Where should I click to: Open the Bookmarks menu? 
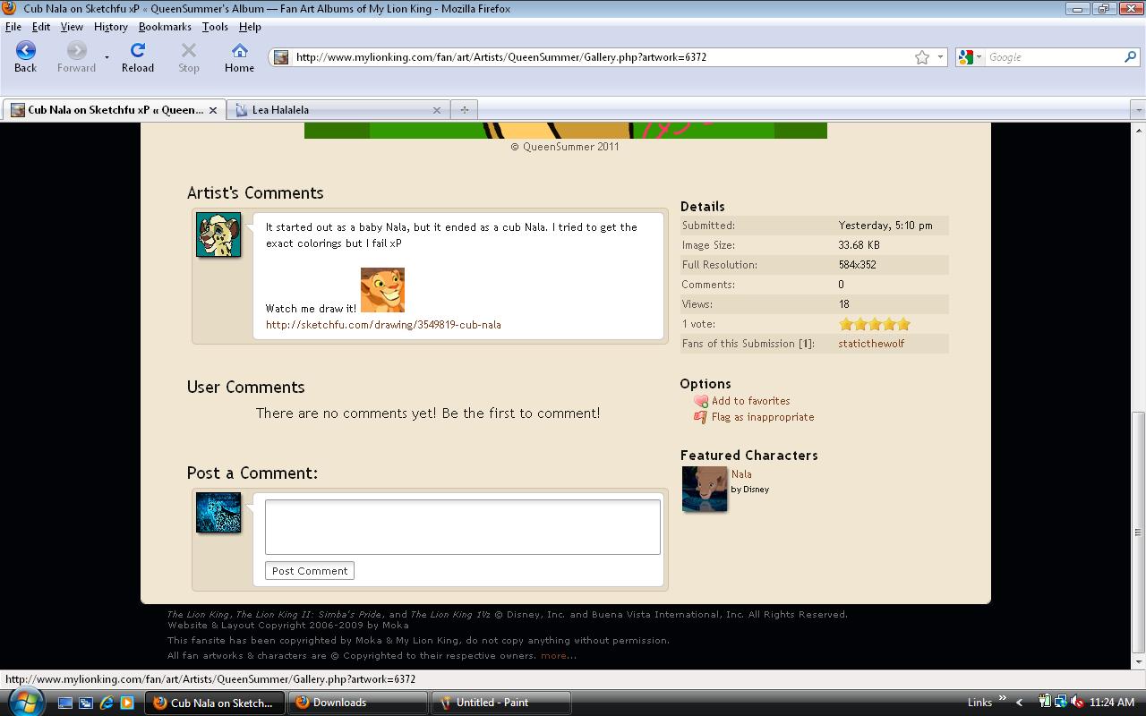165,27
